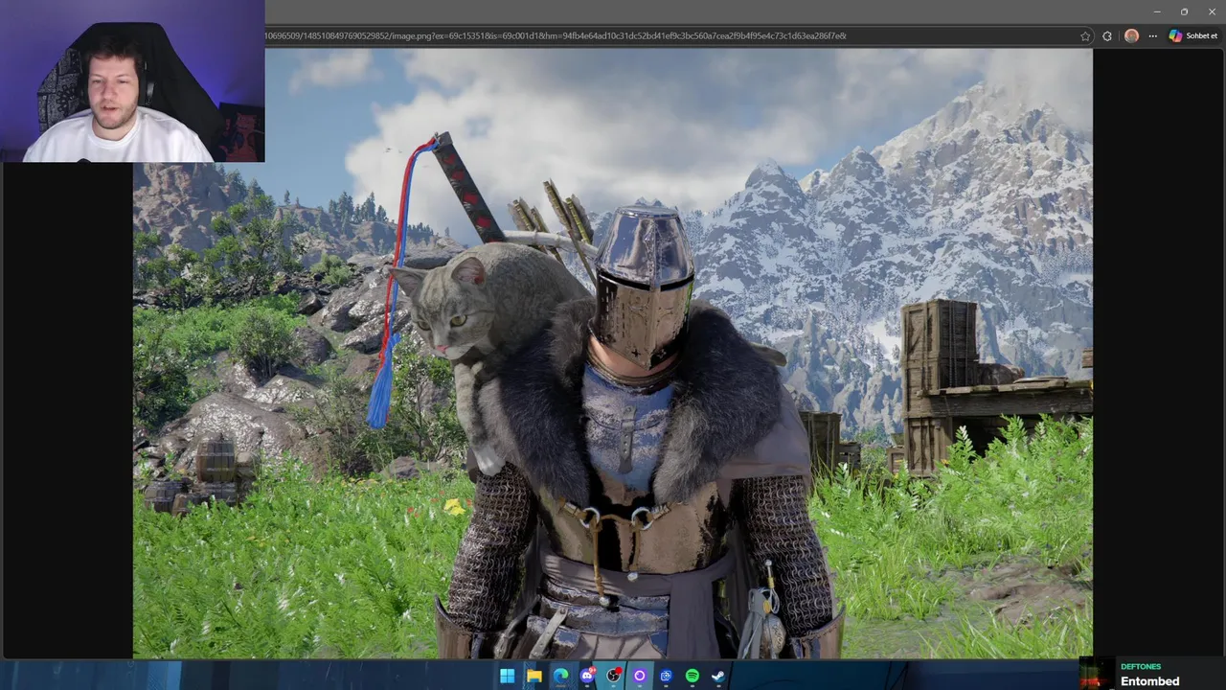Open the browser profile avatar

(x=1131, y=35)
